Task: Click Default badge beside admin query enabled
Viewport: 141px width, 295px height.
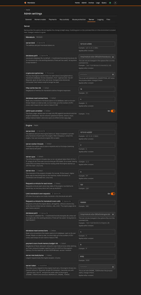Action: coord(47,111)
